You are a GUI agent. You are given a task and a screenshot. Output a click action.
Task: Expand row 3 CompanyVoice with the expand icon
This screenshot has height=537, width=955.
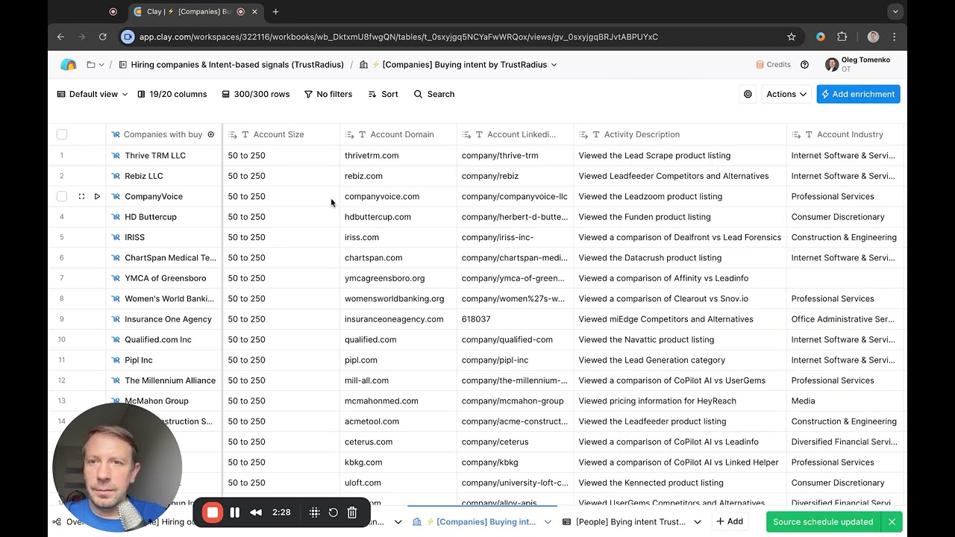(81, 196)
